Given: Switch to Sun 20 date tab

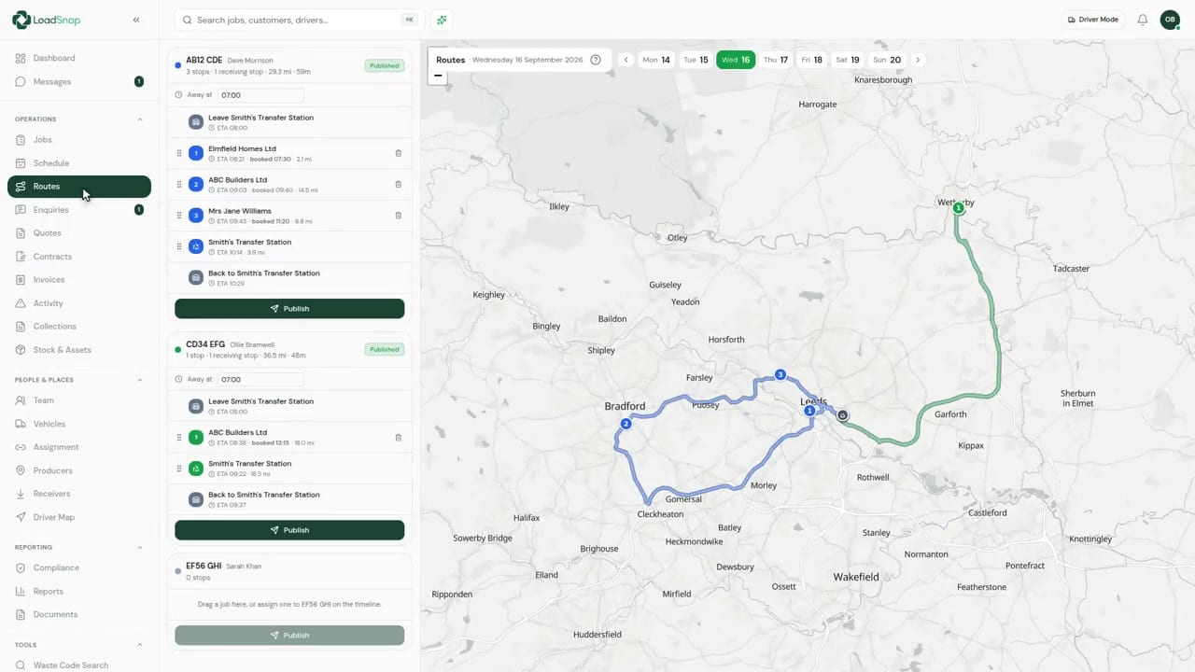Looking at the screenshot, I should pos(887,60).
